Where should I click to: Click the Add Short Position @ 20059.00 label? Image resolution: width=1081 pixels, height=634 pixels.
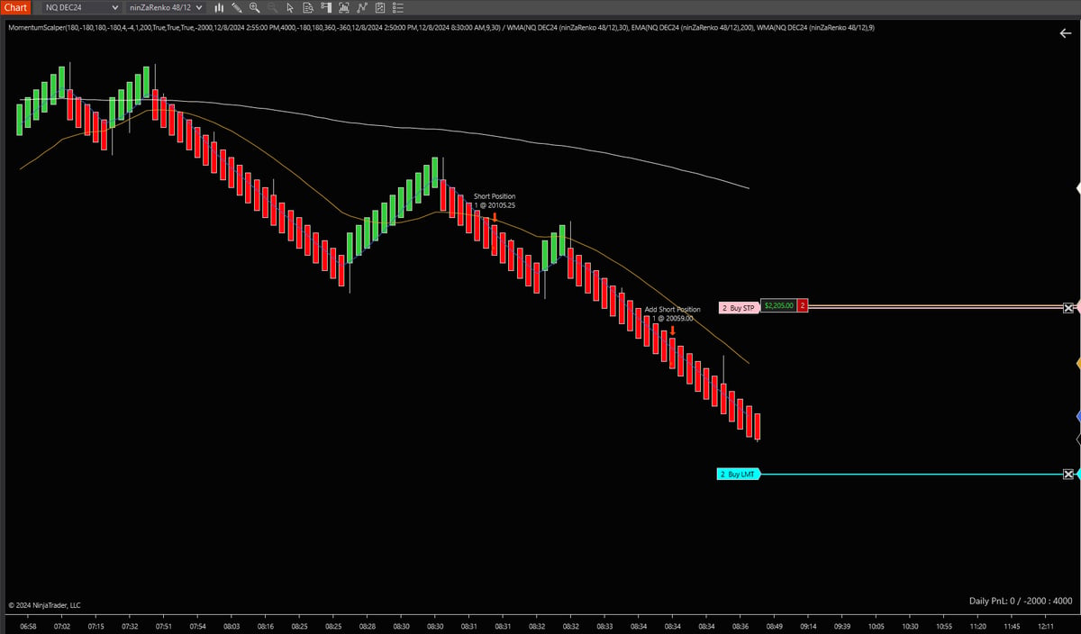672,313
